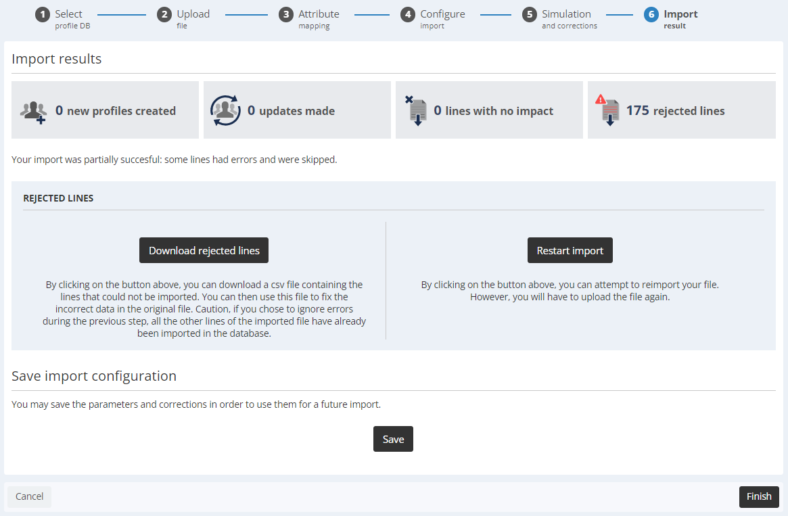Click the '175 rejected lines' count text
Image resolution: width=788 pixels, height=516 pixels.
point(676,110)
